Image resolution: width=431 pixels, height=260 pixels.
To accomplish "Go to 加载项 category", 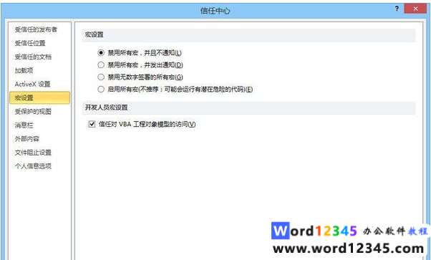I will (x=24, y=70).
